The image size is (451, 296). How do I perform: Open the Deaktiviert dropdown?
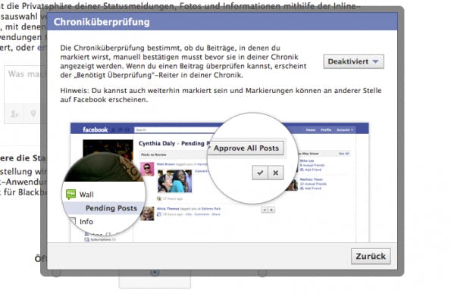point(353,61)
